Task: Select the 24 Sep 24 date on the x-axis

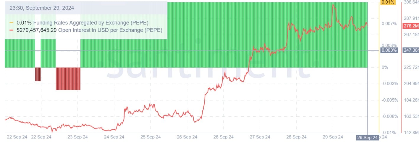Action: [x=114, y=137]
